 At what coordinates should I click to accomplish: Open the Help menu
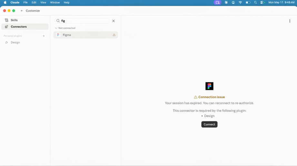66,3
